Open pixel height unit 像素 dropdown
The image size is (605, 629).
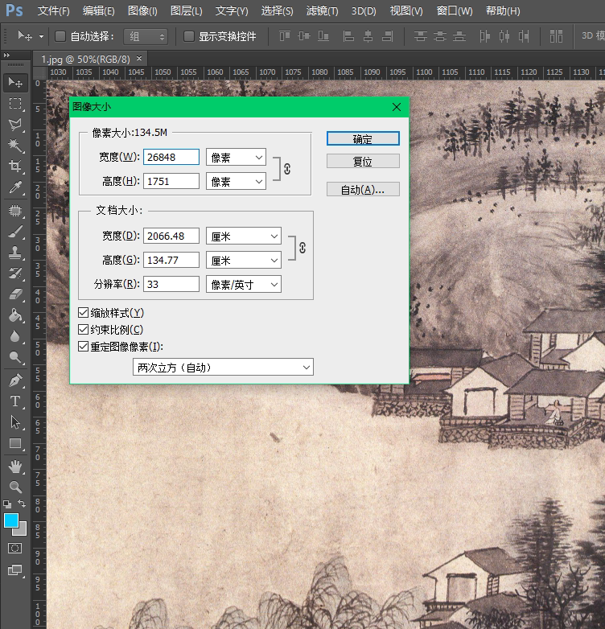pyautogui.click(x=236, y=181)
